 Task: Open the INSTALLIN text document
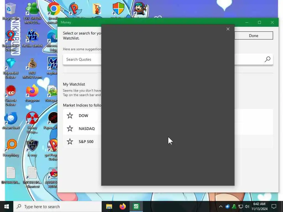(x=11, y=175)
